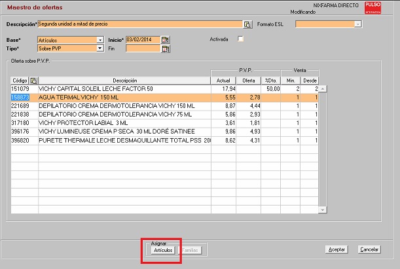The height and width of the screenshot is (269, 400).
Task: Click into the Descripción text field
Action: 140,24
